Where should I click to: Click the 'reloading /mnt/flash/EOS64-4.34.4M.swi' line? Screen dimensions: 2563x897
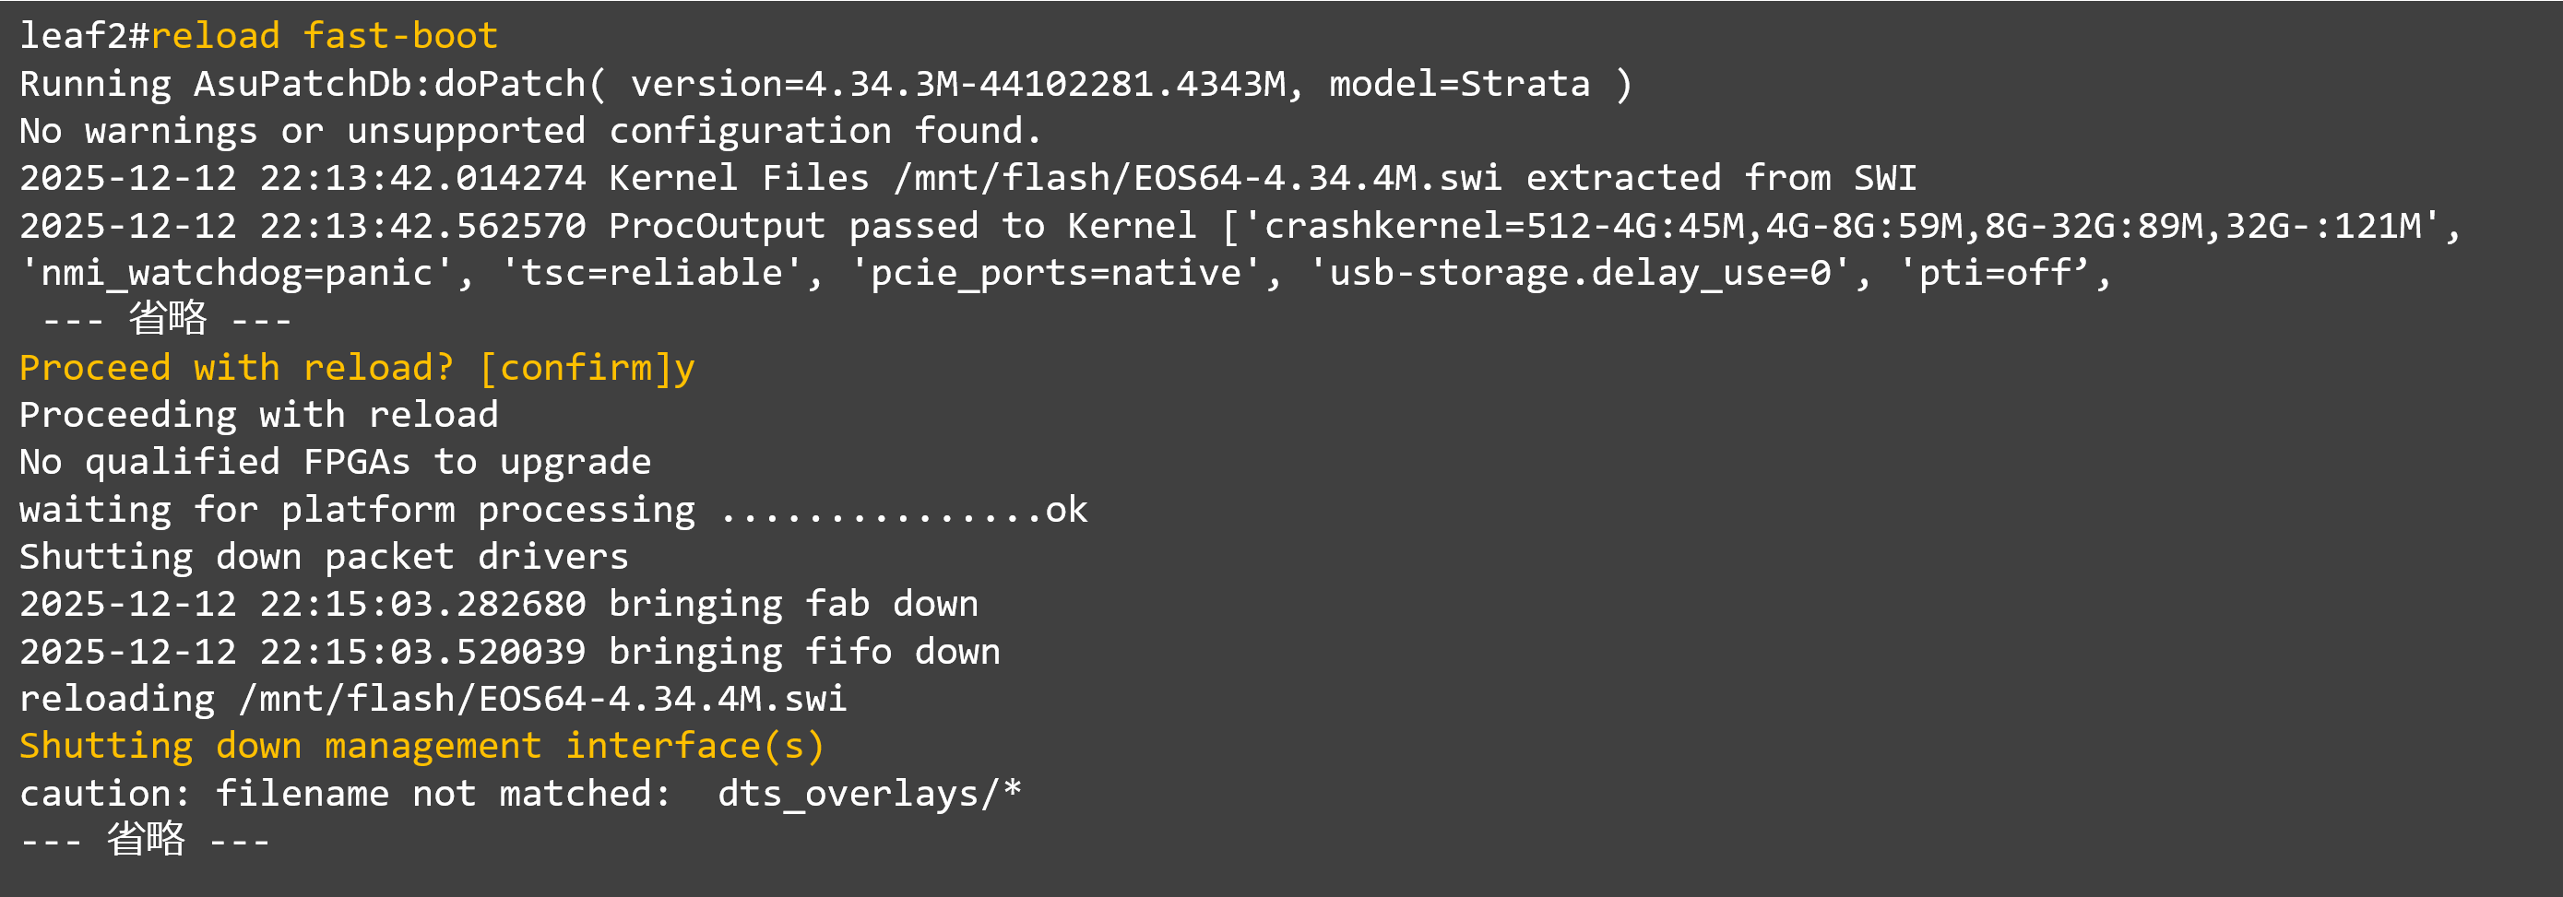[x=433, y=699]
